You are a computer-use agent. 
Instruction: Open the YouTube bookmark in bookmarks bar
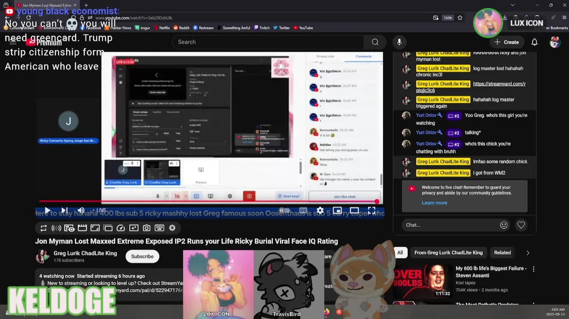pyautogui.click(x=303, y=28)
